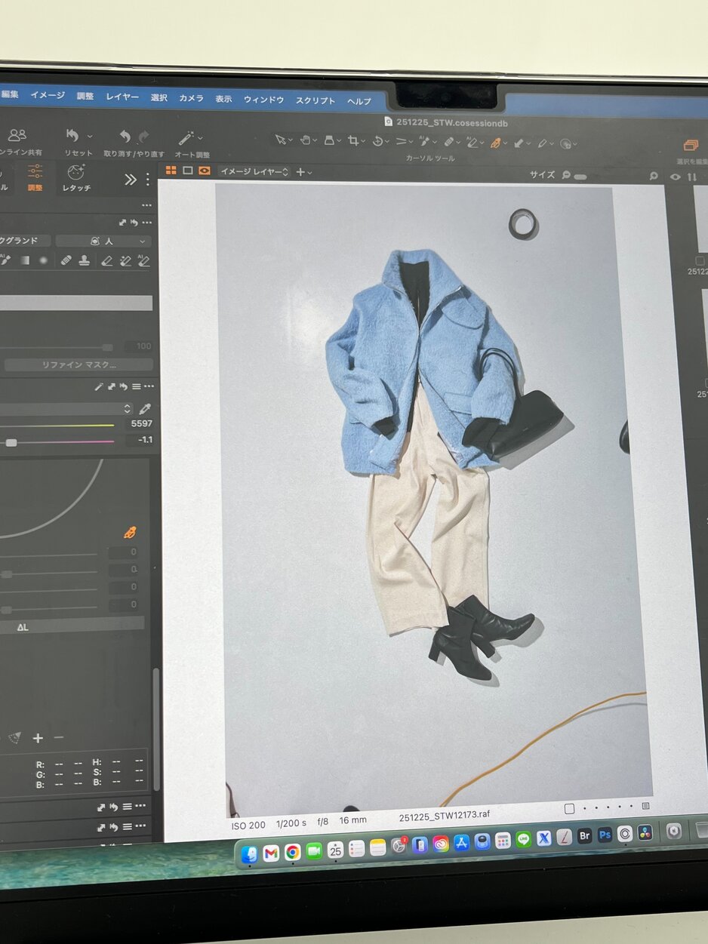Open the レイヤー (Layer) menu
The width and height of the screenshot is (708, 944).
tap(122, 97)
